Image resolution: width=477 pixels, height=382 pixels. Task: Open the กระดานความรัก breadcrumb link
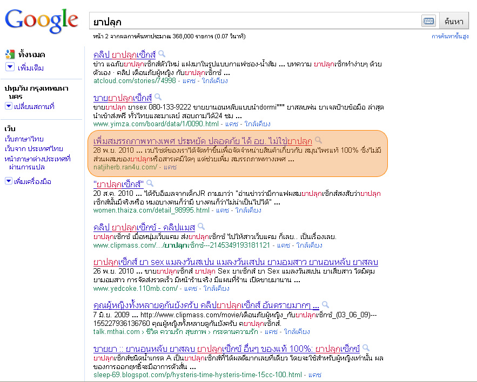pos(235,331)
